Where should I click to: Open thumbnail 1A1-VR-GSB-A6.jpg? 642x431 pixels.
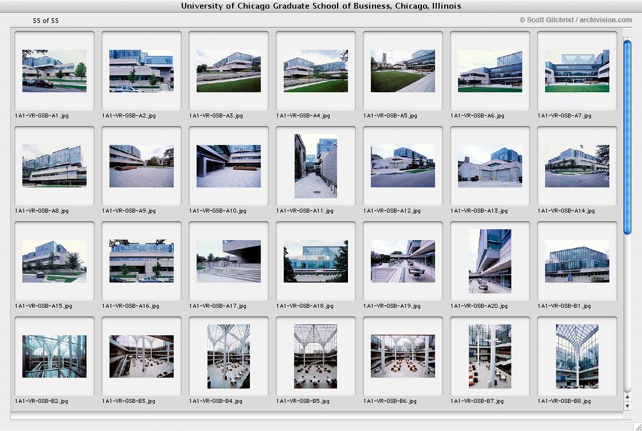490,71
